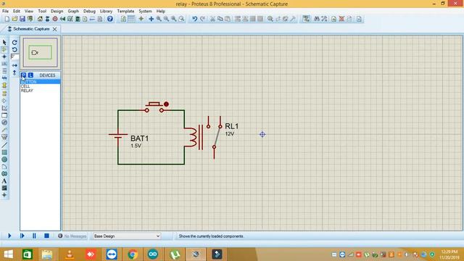Pick devices from library with the P button

click(24, 75)
